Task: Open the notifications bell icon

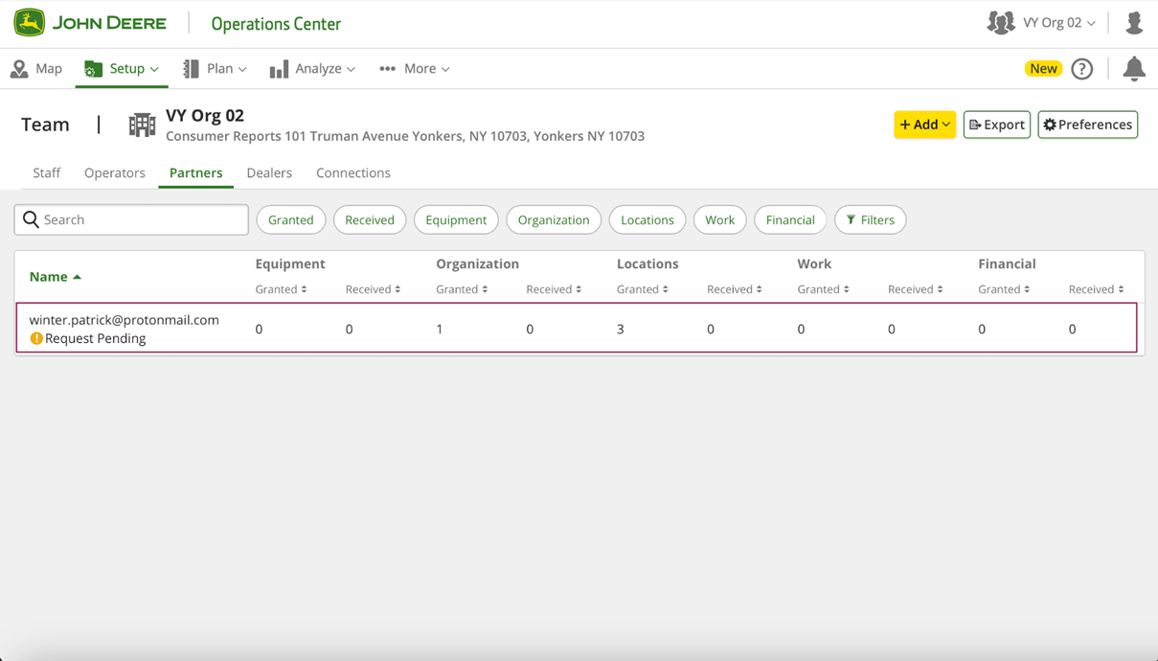Action: (x=1133, y=68)
